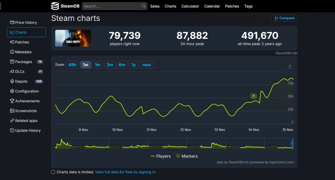Open the Related apps sidebar link
335x180 pixels.
point(26,121)
